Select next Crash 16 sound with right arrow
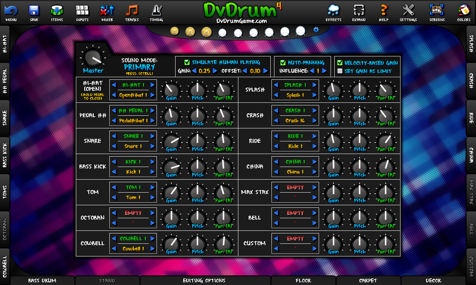476x285 pixels. pos(315,121)
